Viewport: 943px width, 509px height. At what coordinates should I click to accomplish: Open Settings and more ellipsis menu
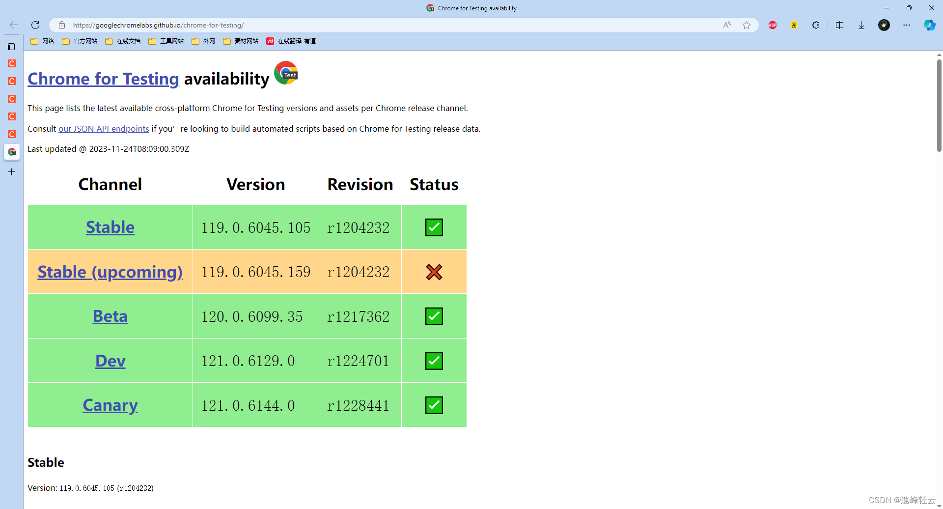[907, 25]
